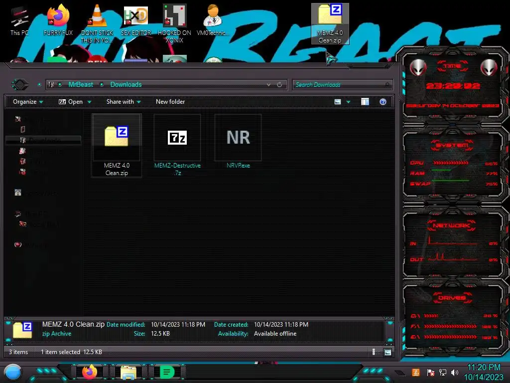Click MrBeast in the address breadcrumb
510x383 pixels.
click(81, 85)
